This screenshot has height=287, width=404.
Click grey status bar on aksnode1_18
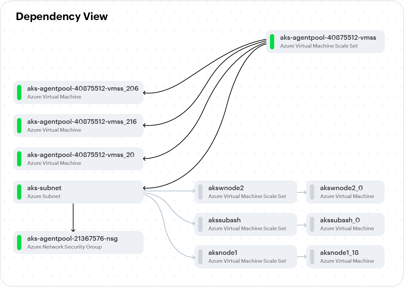(312, 257)
